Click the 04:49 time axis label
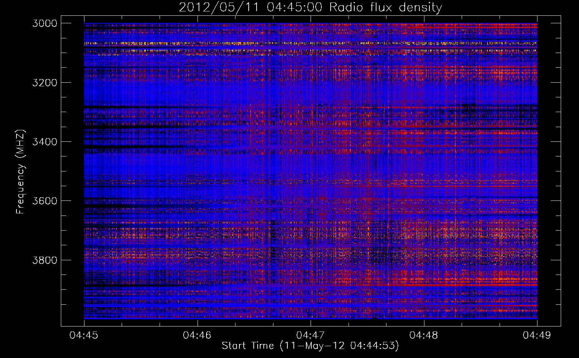Screen dimensions: 579x358 [x=537, y=335]
